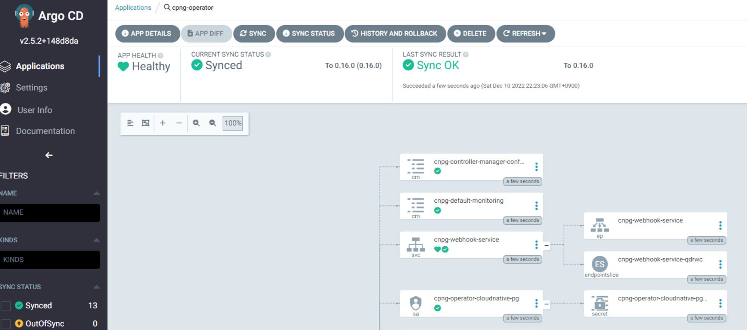Open menu for cnpg-webhook-service-qdrwc node
This screenshot has height=330, width=747.
(x=720, y=265)
